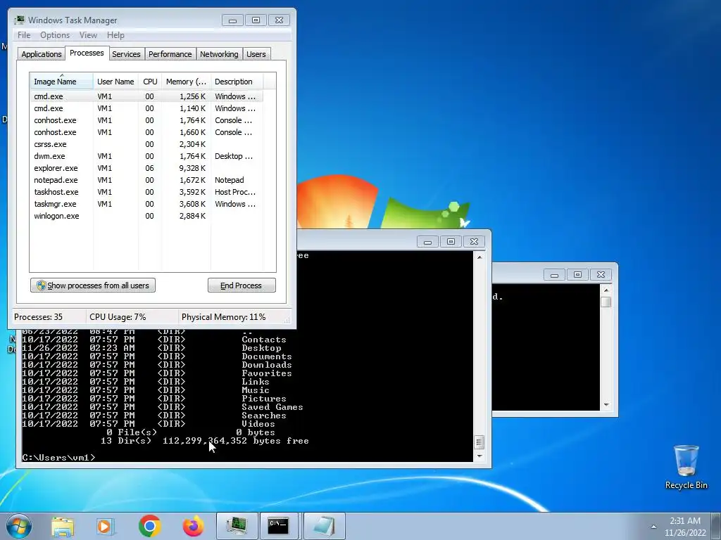Switch to the Applications tab
The image size is (721, 540).
coord(42,54)
